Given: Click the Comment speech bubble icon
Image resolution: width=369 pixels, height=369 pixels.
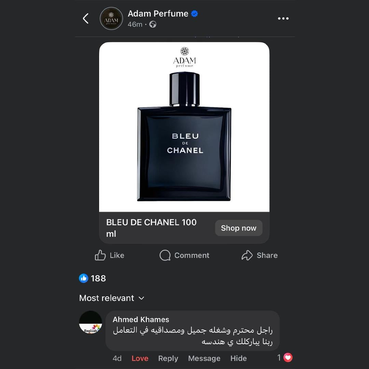Looking at the screenshot, I should pos(165,255).
